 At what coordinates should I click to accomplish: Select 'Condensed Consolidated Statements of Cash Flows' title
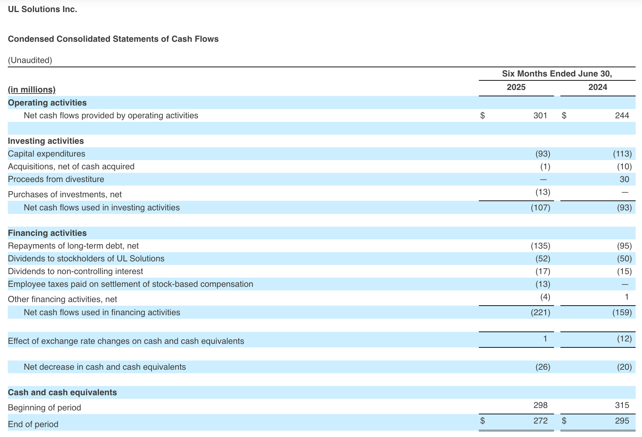[113, 39]
